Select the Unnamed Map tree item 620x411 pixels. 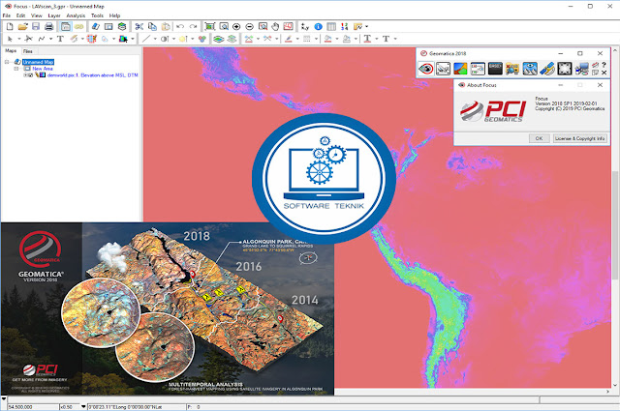[x=38, y=62]
